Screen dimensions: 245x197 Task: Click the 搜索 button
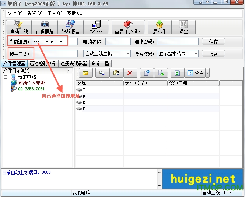coord(213,54)
